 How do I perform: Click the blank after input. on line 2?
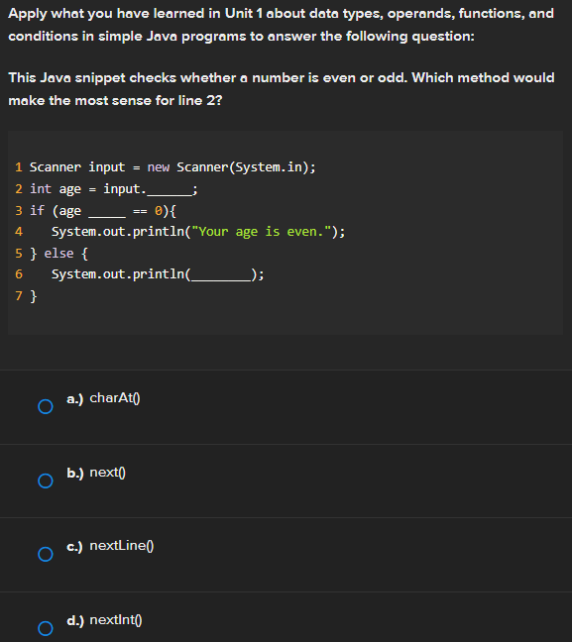coord(170,190)
